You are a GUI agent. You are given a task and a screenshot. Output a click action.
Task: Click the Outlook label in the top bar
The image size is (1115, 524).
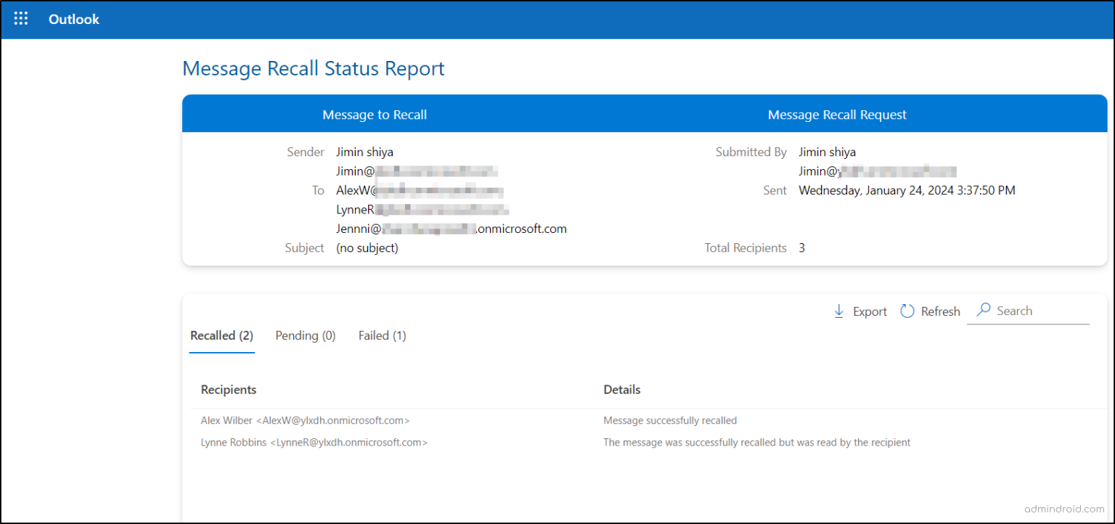point(73,20)
